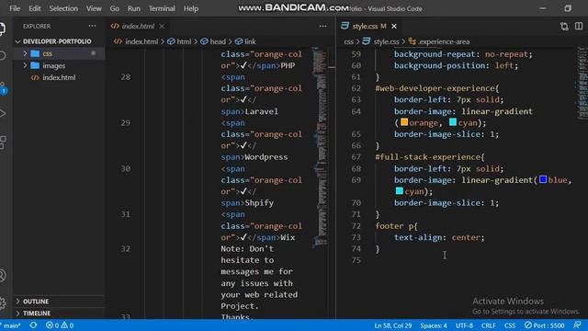Open the Edit menu
The height and width of the screenshot is (331, 588).
(35, 8)
